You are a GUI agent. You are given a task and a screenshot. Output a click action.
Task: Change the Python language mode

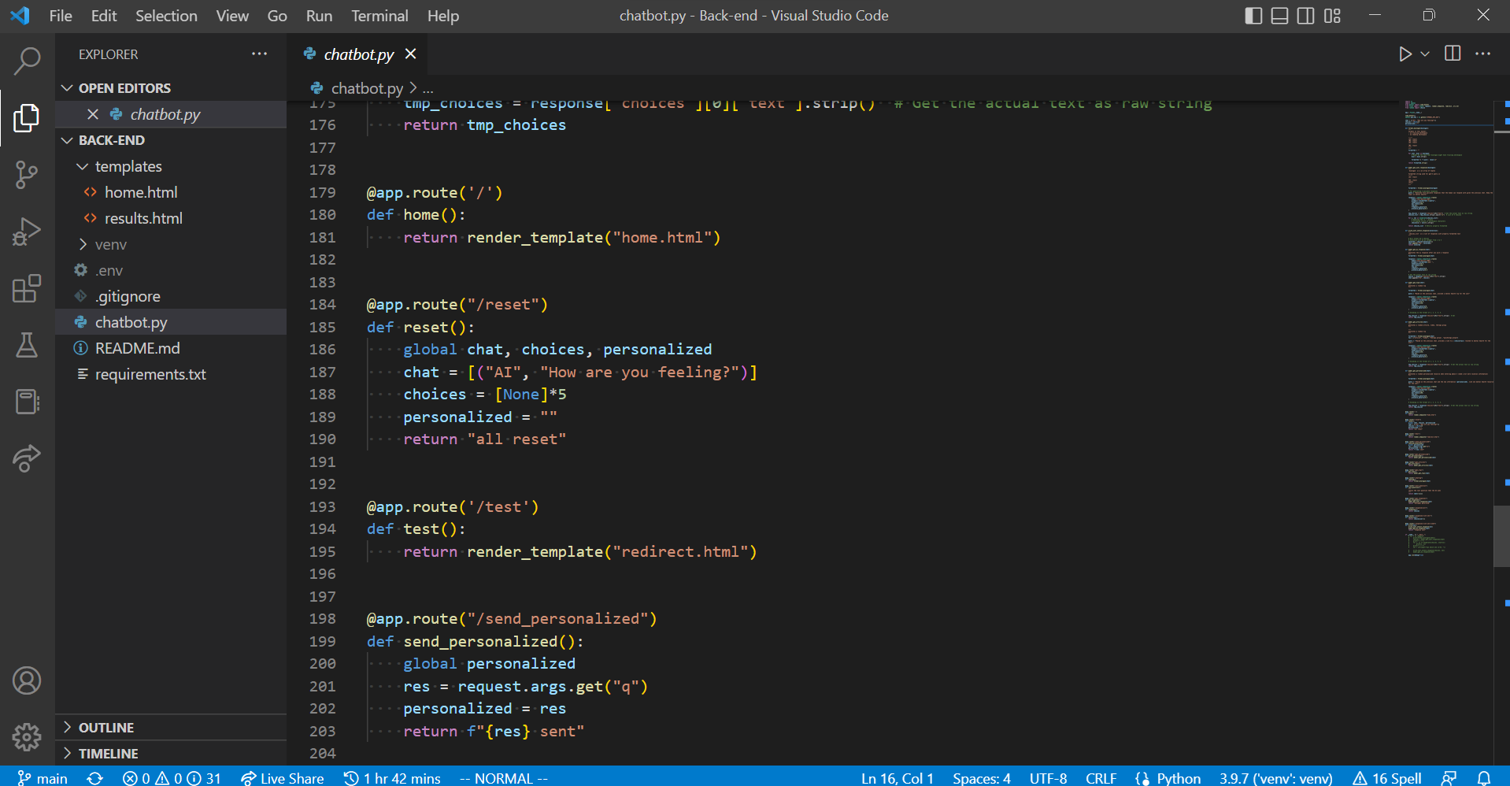[1179, 778]
